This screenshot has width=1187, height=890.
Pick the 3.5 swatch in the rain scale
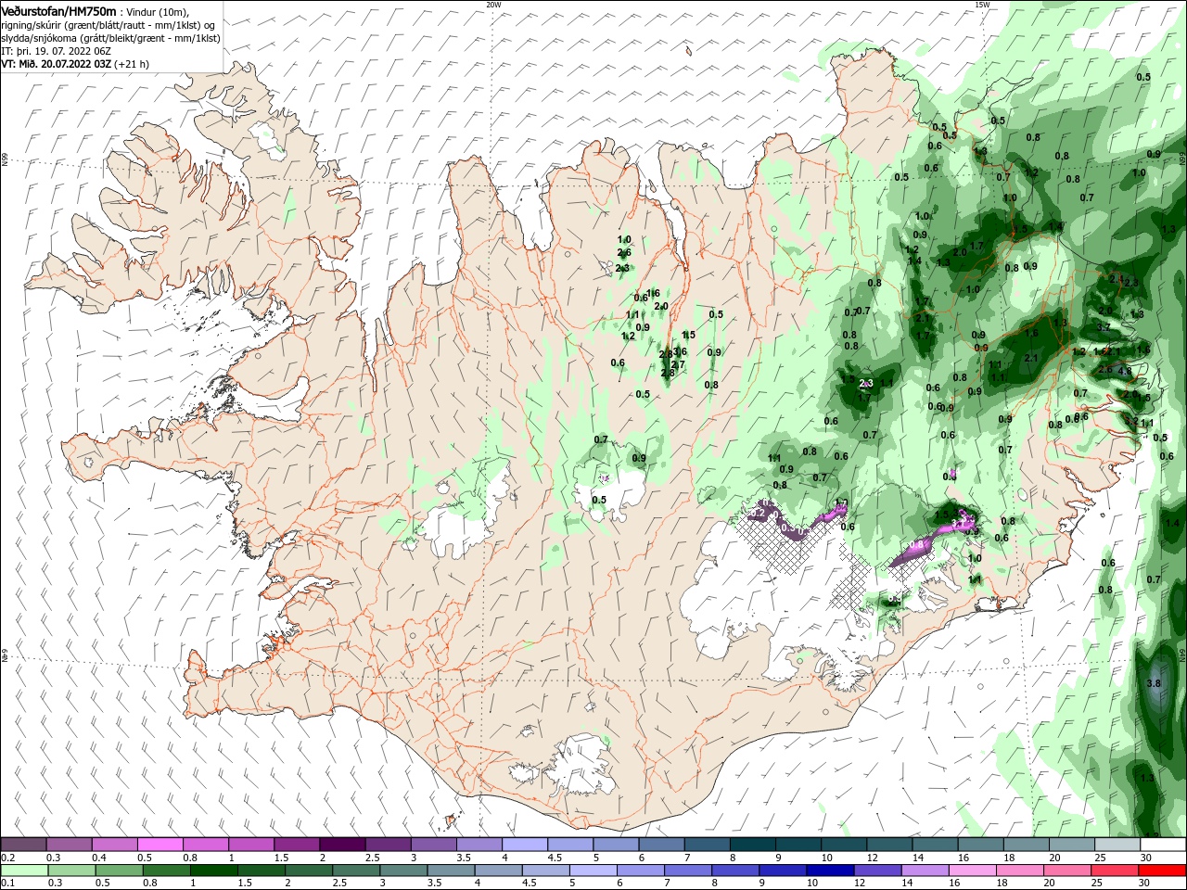(452, 871)
